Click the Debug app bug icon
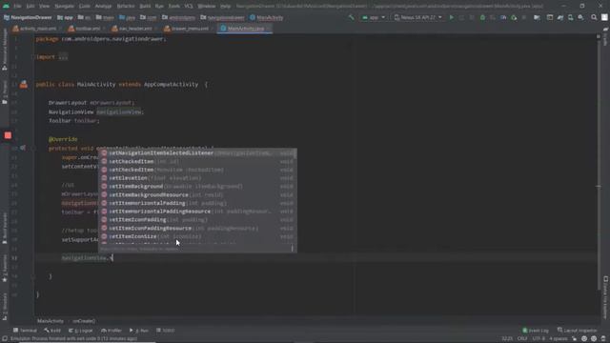Screen dimensions: 610x343 click(482, 17)
